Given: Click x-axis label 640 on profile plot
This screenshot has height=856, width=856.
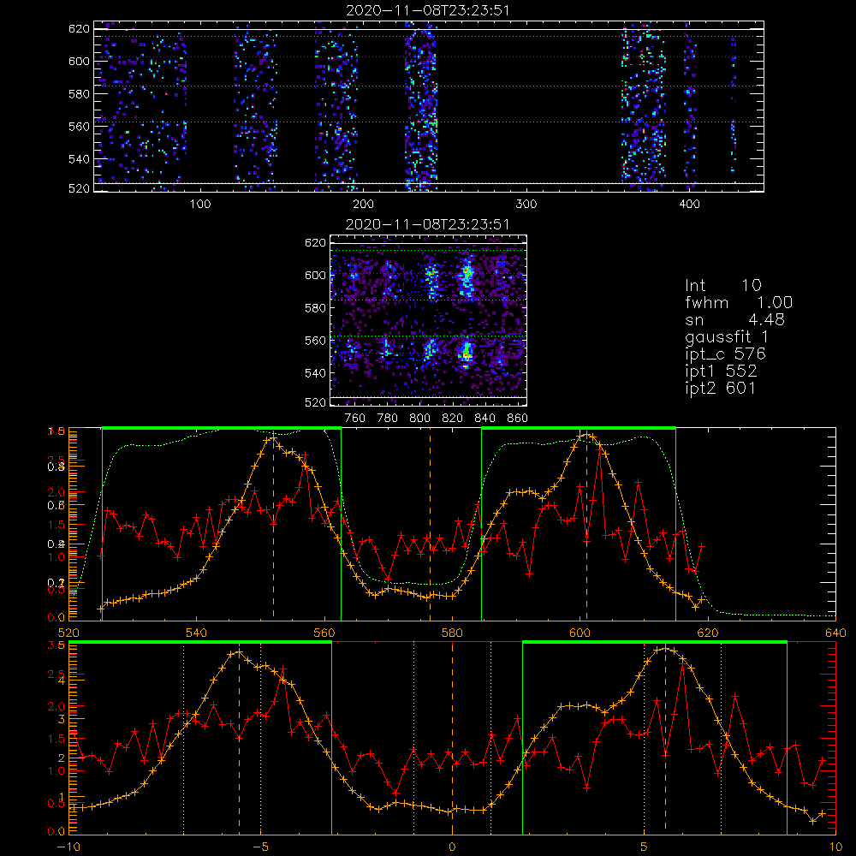Looking at the screenshot, I should [835, 633].
